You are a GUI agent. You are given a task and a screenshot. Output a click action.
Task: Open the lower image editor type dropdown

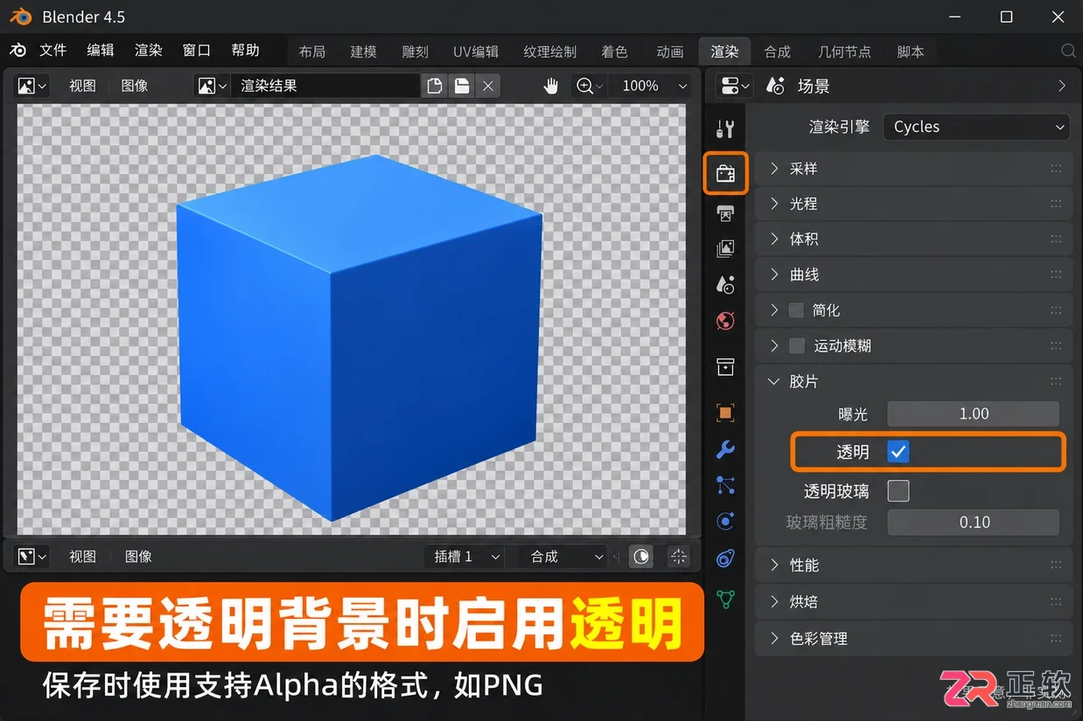click(32, 556)
